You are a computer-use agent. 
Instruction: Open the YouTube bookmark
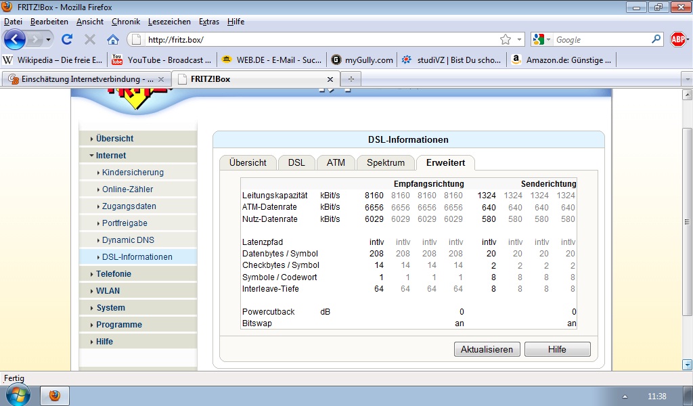coord(161,60)
